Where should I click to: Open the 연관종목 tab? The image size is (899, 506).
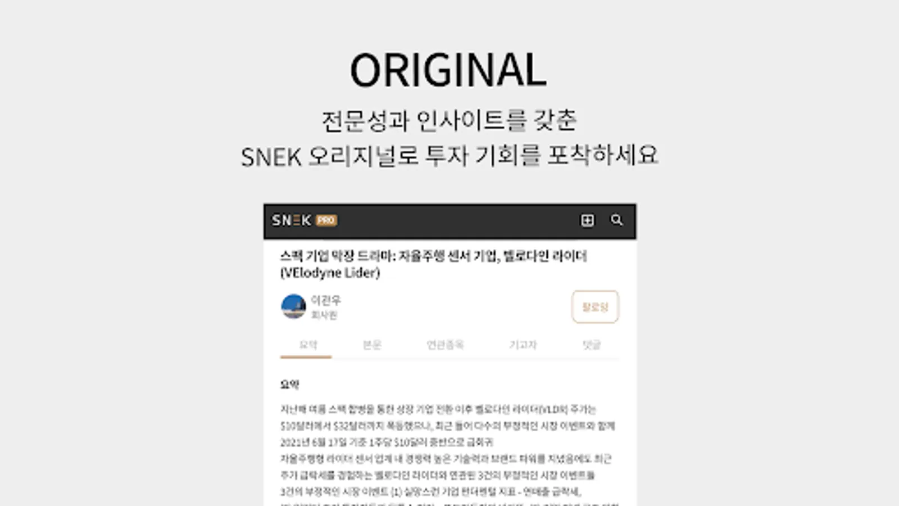[x=445, y=345]
